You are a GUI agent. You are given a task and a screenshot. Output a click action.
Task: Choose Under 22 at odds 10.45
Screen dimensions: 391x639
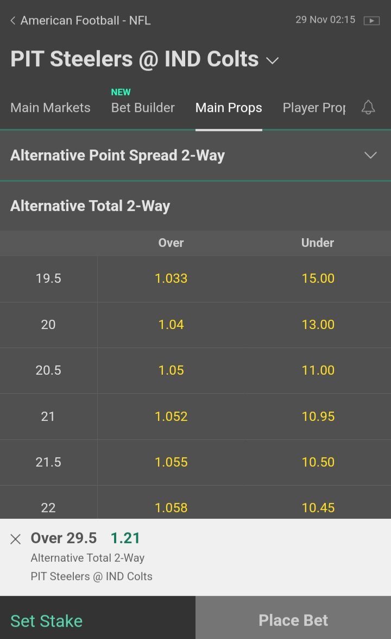click(x=318, y=502)
